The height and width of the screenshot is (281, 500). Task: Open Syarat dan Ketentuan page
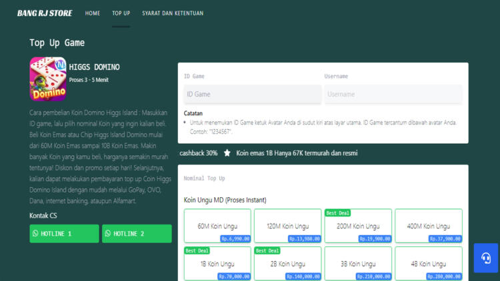click(173, 13)
